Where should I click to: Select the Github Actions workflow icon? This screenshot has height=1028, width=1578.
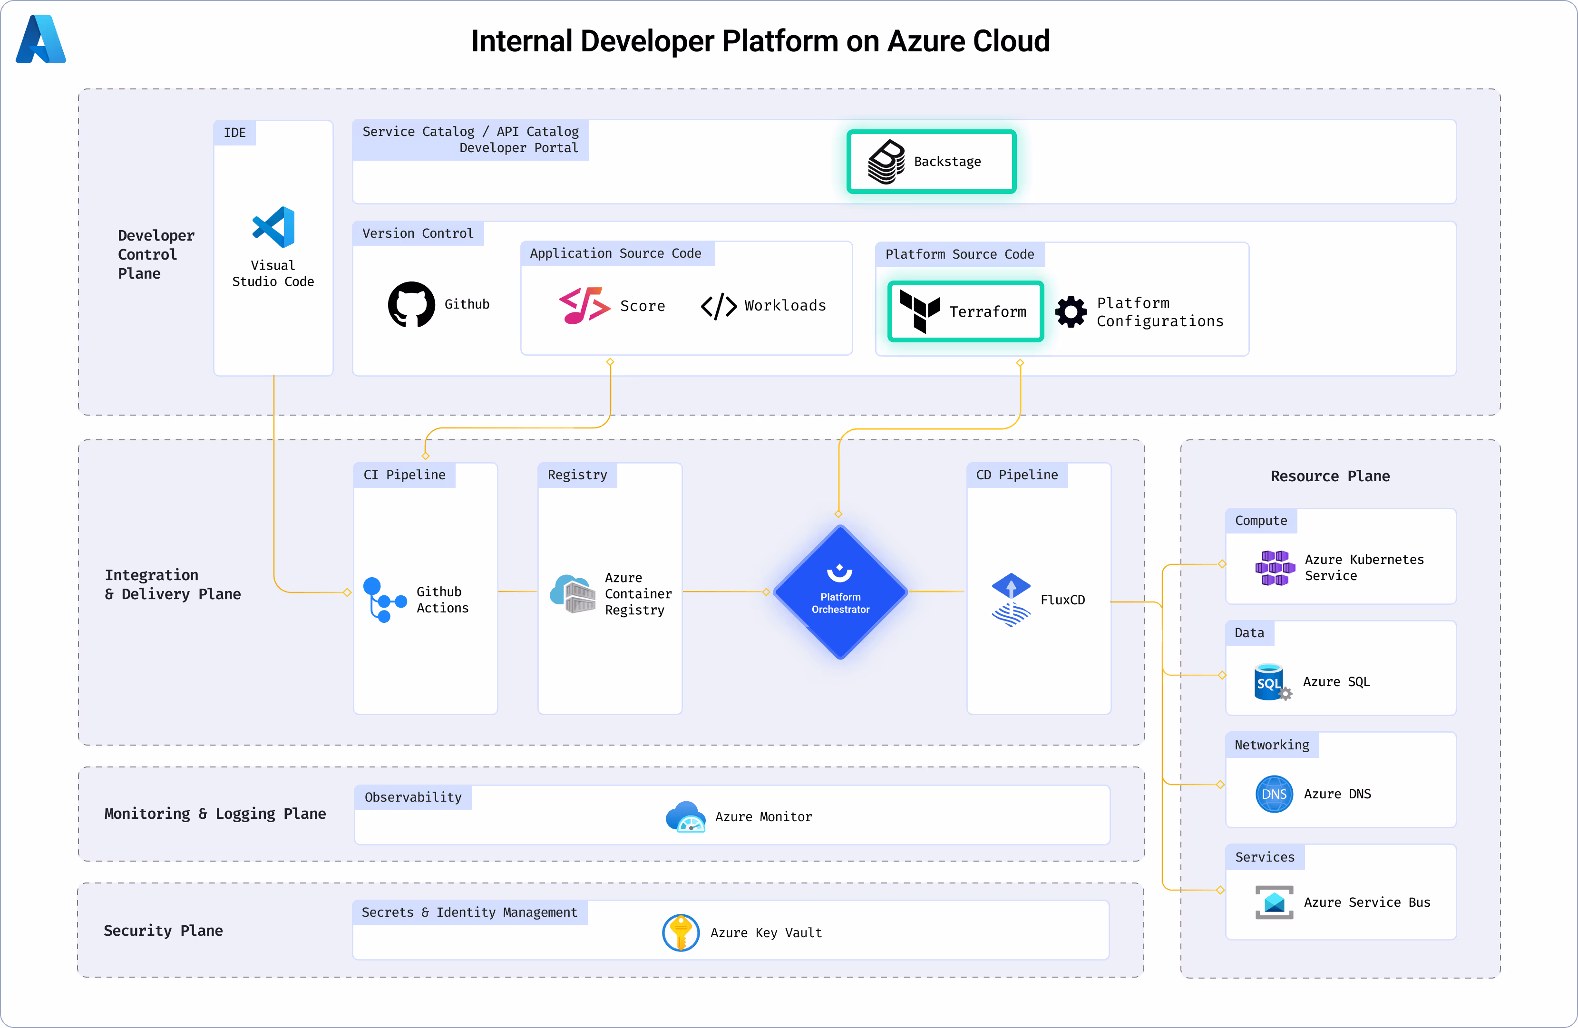tap(385, 600)
